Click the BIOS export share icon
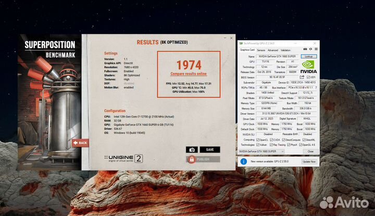375x216 pixels. (x=302, y=77)
